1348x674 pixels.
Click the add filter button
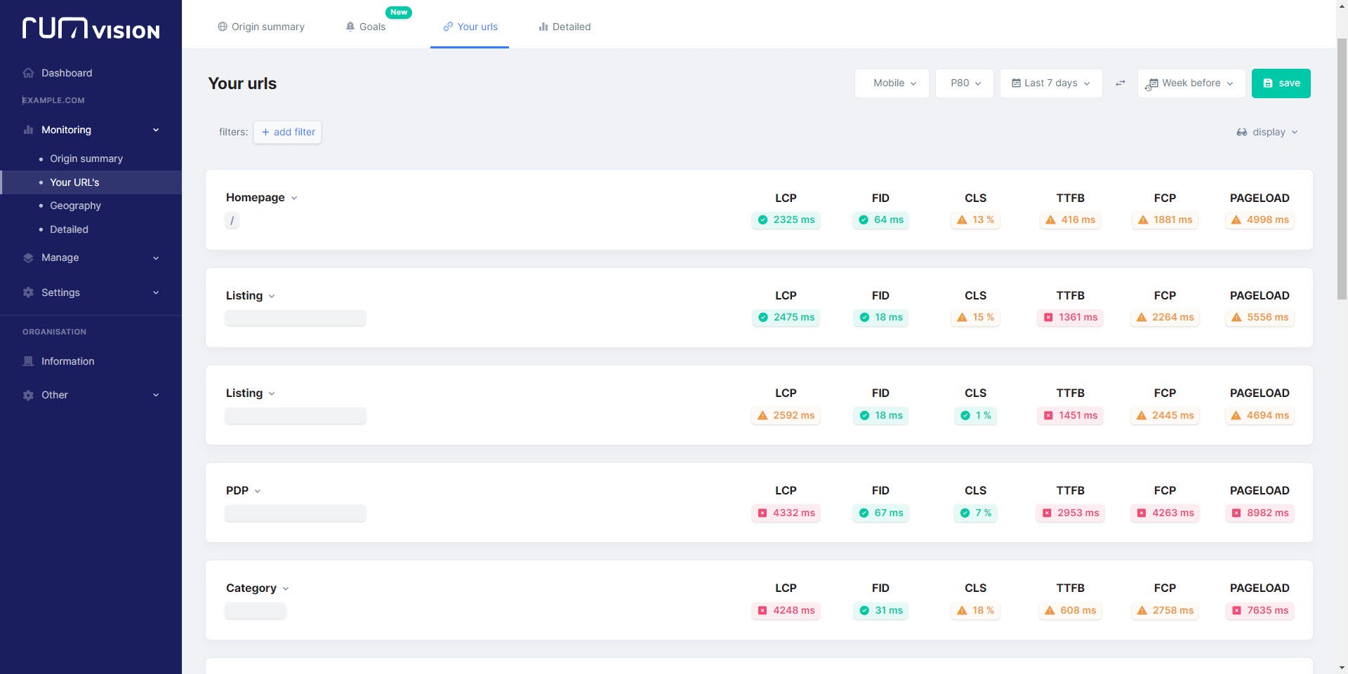[x=287, y=132]
